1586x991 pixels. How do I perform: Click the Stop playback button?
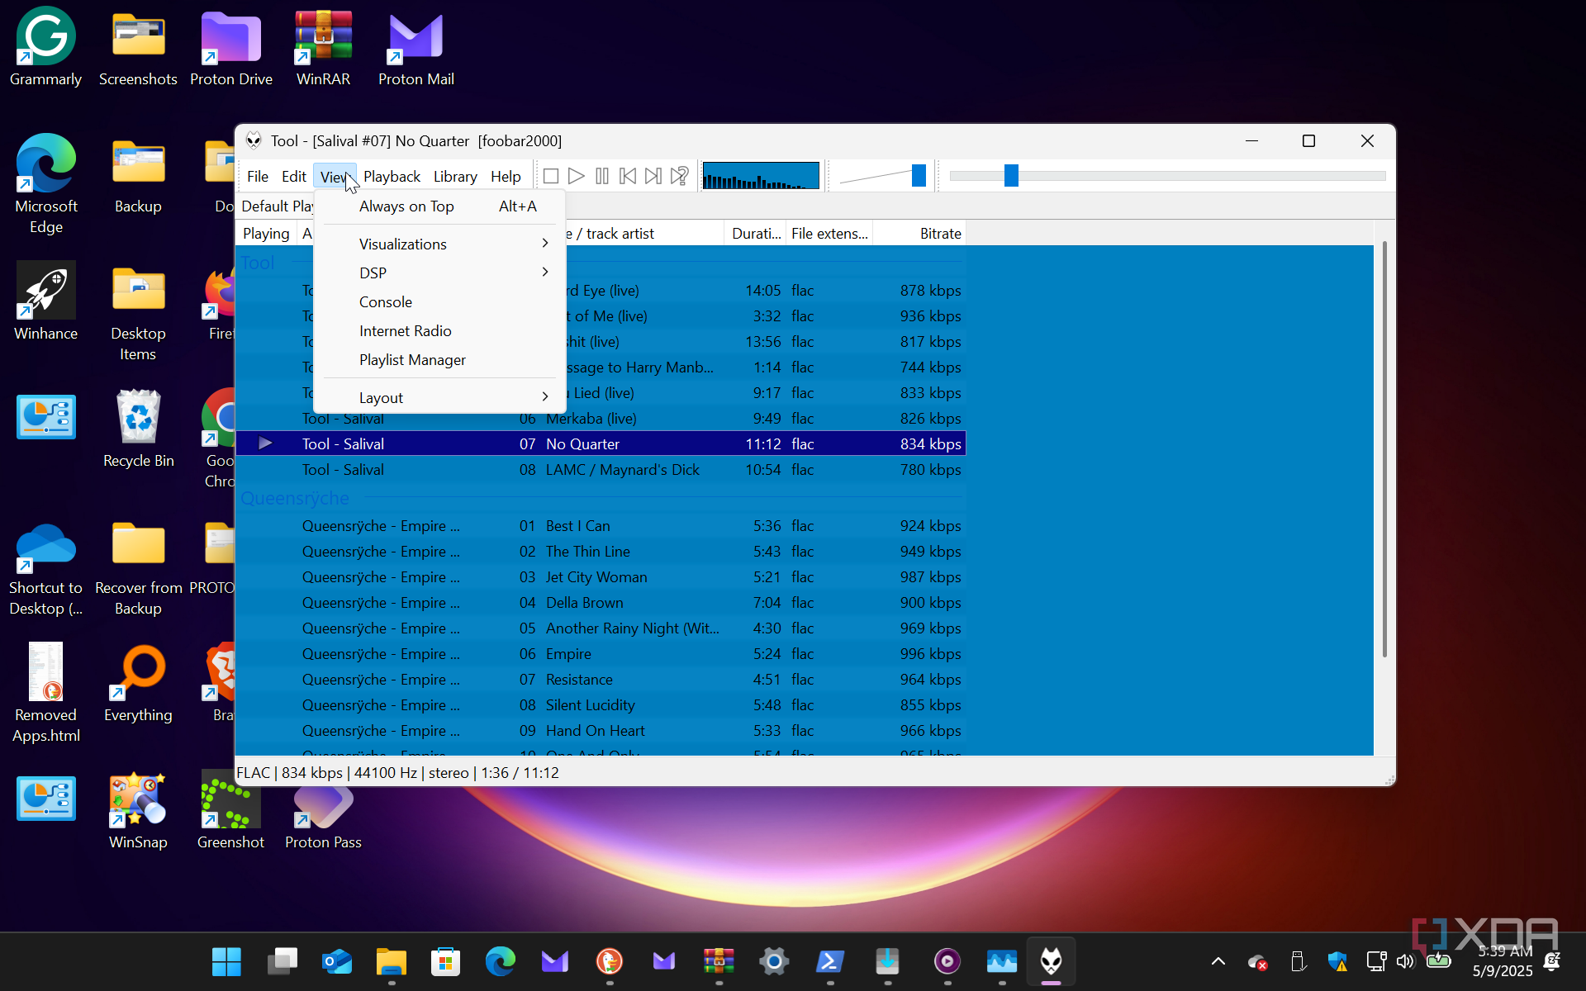[551, 176]
